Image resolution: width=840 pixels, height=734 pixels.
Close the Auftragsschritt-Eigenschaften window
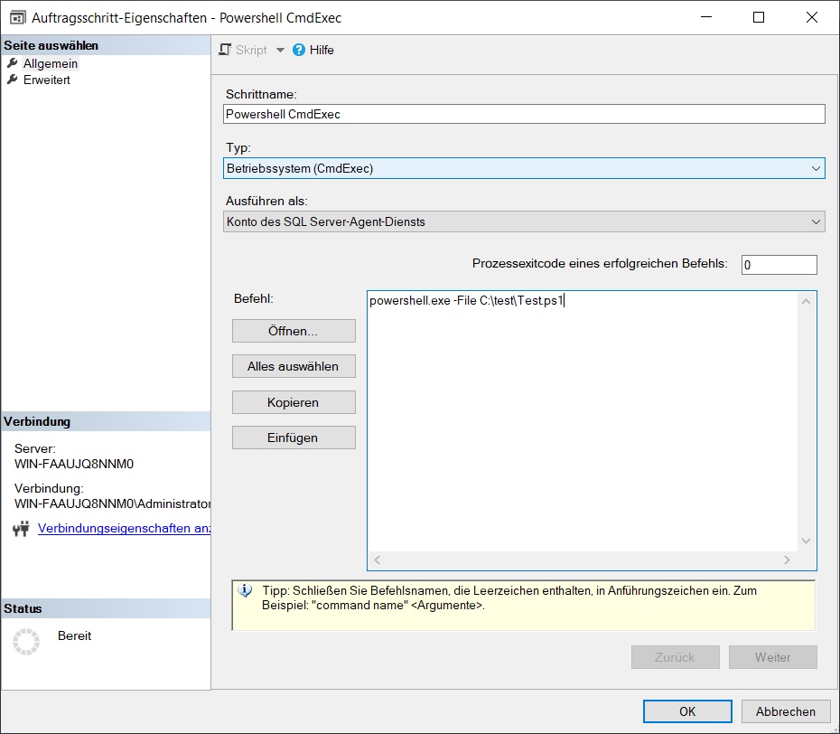(812, 17)
